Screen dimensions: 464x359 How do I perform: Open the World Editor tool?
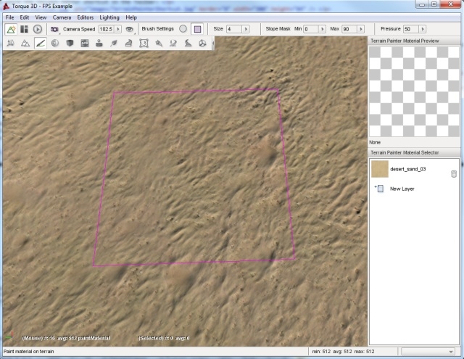[x=12, y=29]
